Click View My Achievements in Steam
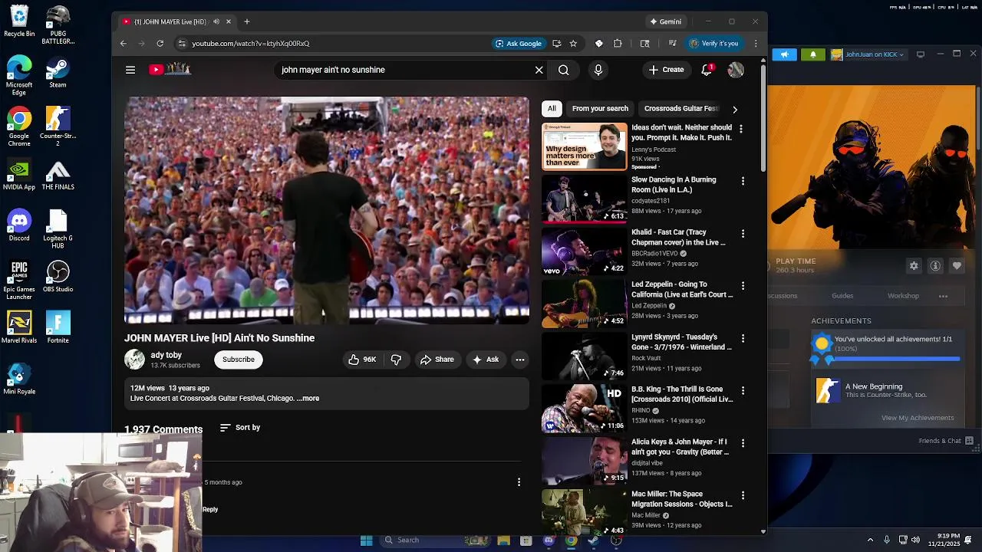 coord(918,418)
